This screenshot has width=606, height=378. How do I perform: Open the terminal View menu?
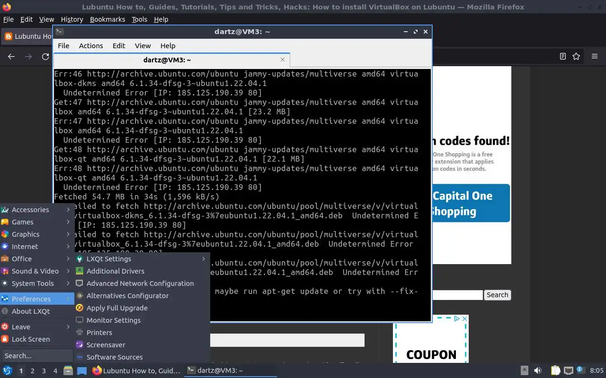pyautogui.click(x=143, y=45)
